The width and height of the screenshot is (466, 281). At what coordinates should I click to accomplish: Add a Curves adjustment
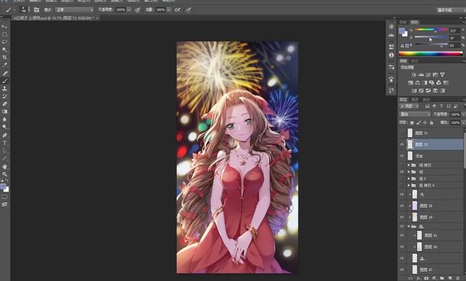pyautogui.click(x=428, y=75)
